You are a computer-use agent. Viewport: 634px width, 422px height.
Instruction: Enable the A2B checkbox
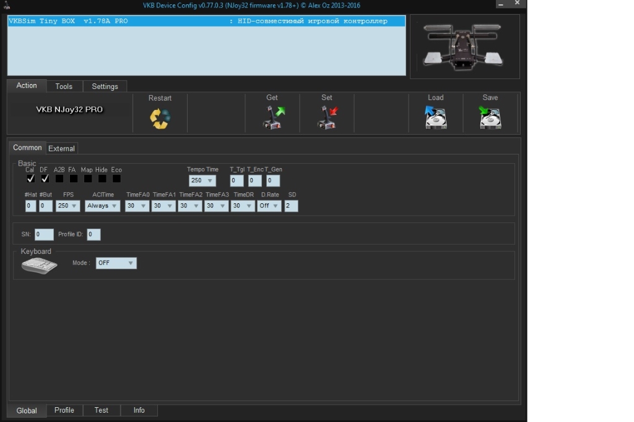[59, 179]
